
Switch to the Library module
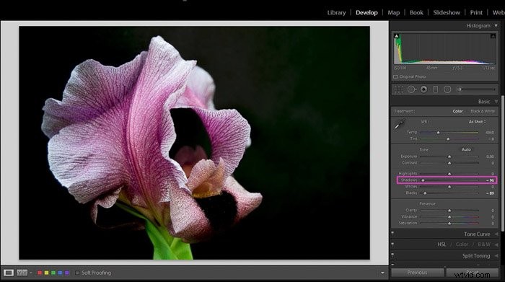[x=337, y=12]
